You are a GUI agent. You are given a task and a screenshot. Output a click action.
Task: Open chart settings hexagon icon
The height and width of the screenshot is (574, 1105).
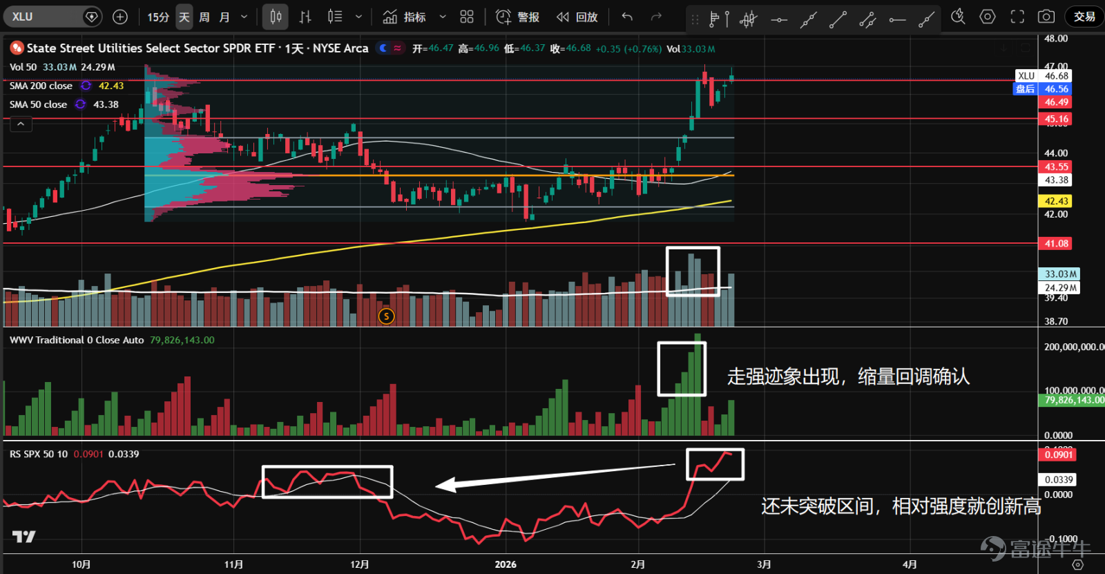[x=988, y=17]
